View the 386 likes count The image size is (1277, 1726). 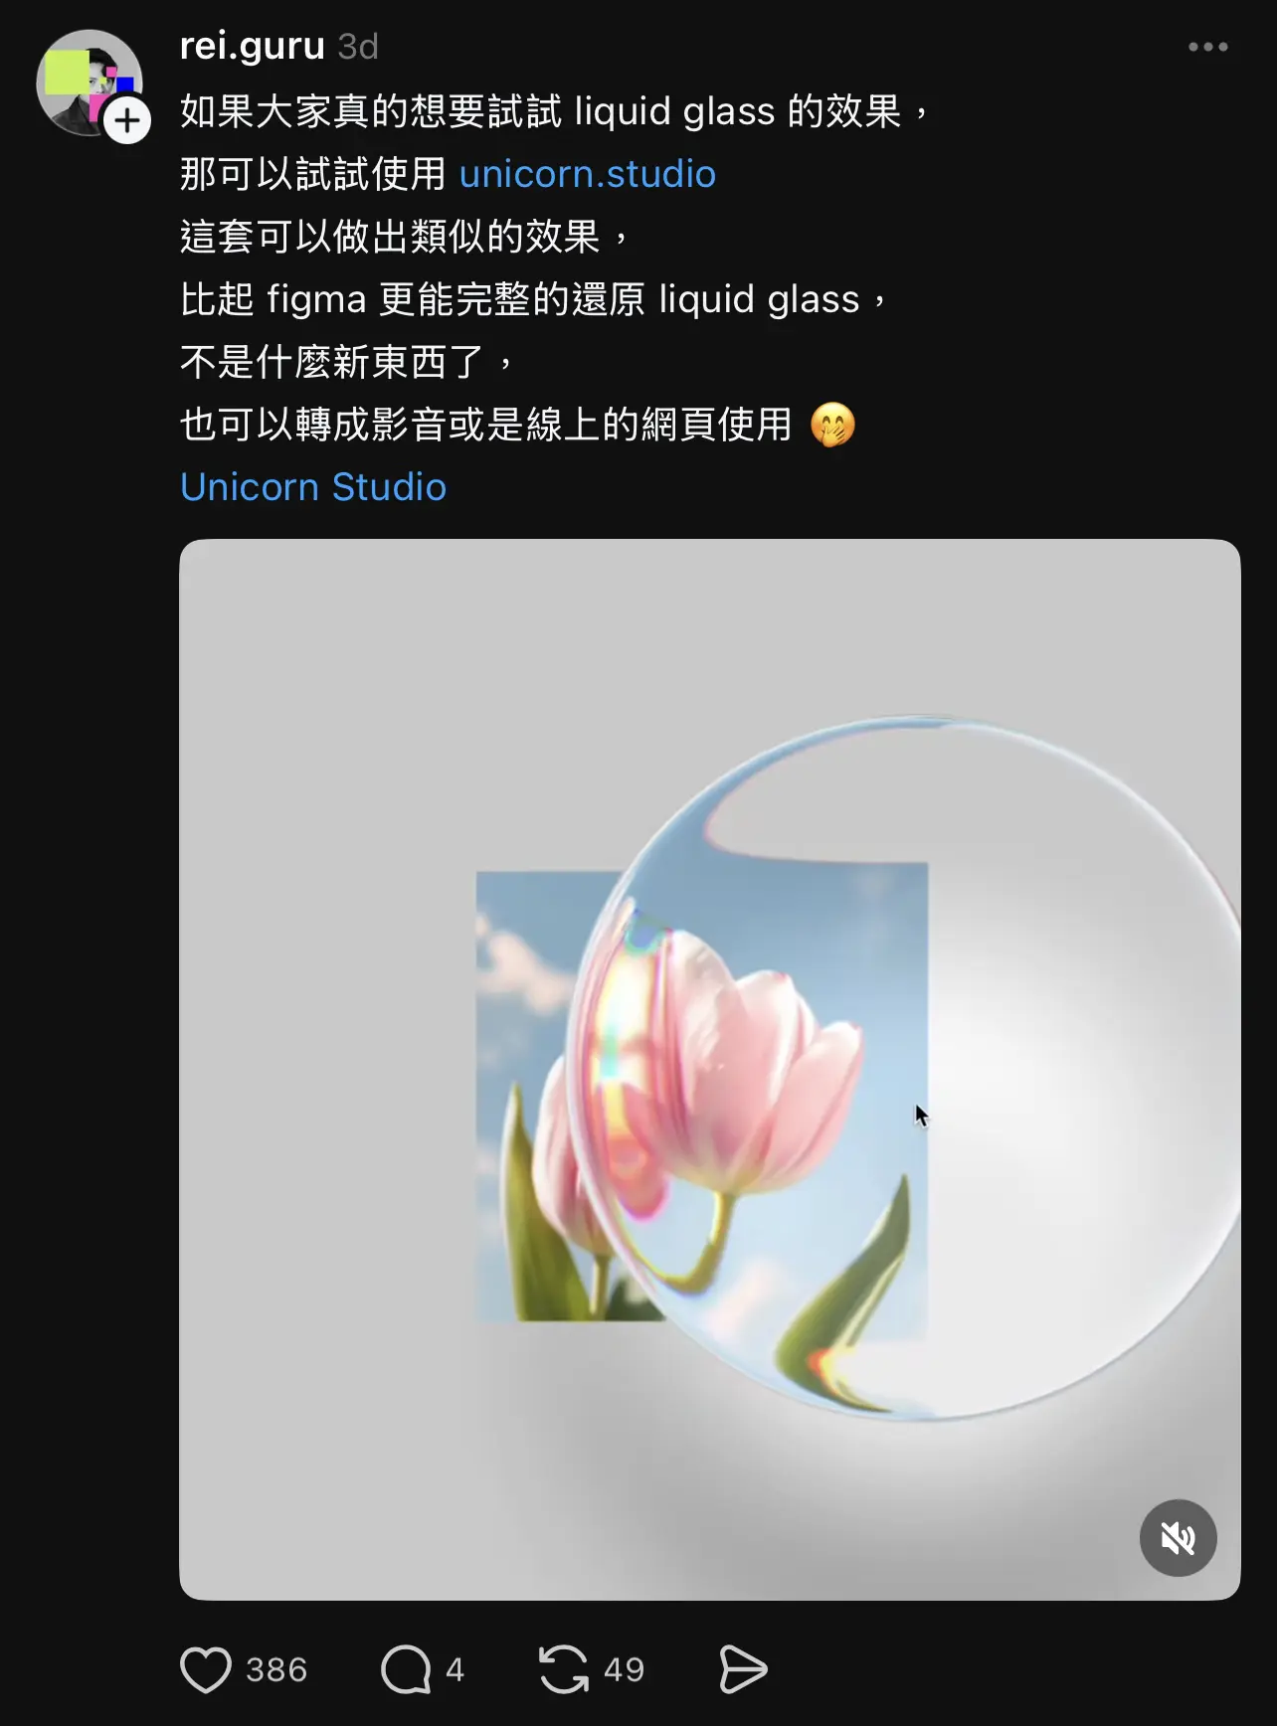coord(276,1669)
